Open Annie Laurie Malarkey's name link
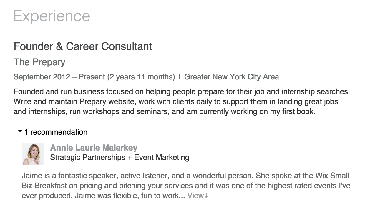 94,148
